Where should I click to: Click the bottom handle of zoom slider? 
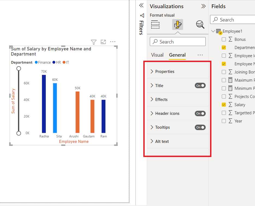(19, 133)
